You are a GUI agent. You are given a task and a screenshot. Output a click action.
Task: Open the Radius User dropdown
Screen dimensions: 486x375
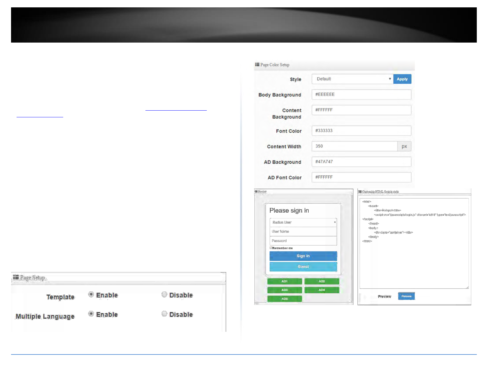[x=303, y=222]
